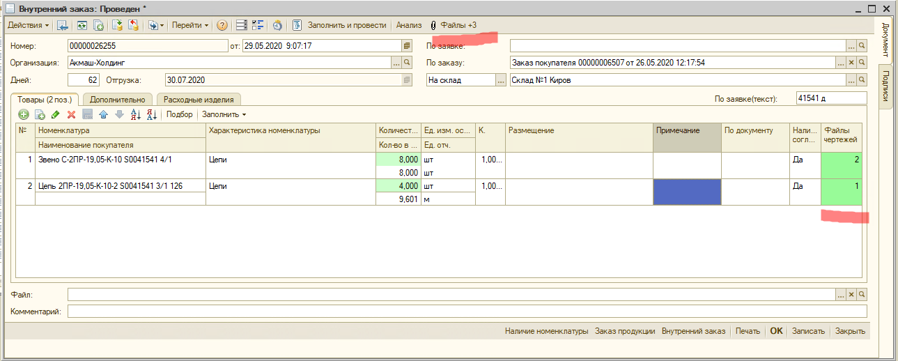The width and height of the screenshot is (898, 361).
Task: Click the striped-list toolbar icon next to help
Action: [x=242, y=25]
